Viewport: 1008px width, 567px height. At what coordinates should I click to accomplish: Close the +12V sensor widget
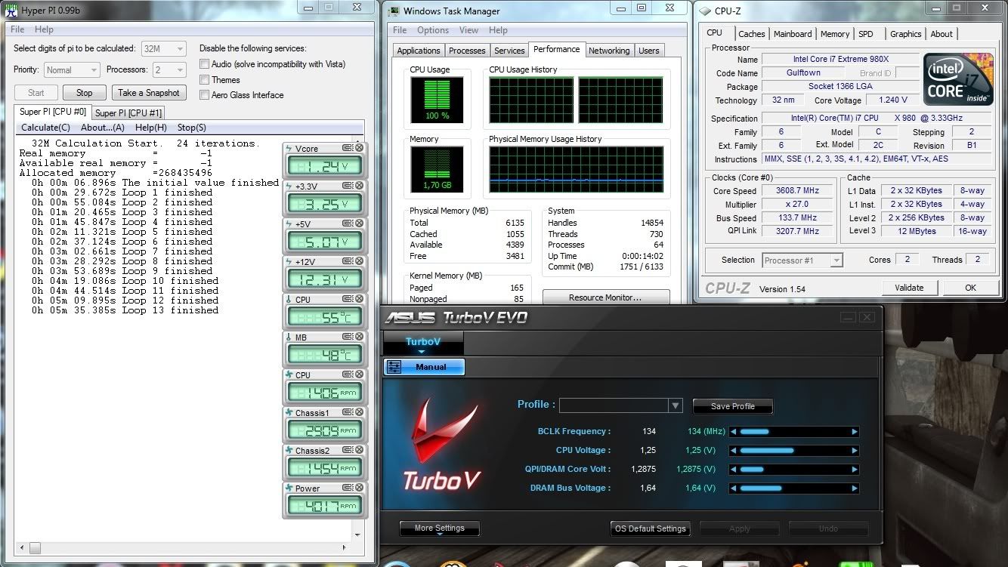tap(359, 261)
